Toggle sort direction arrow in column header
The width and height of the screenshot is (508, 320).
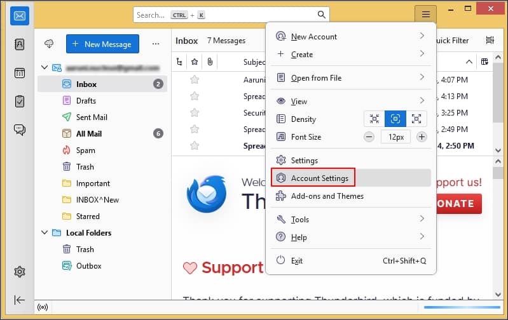point(469,62)
